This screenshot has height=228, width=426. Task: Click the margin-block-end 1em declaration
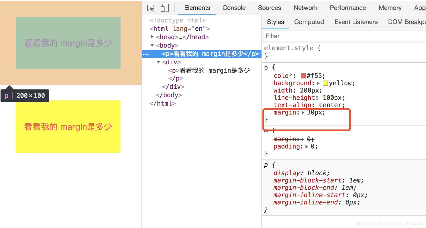[315, 188]
